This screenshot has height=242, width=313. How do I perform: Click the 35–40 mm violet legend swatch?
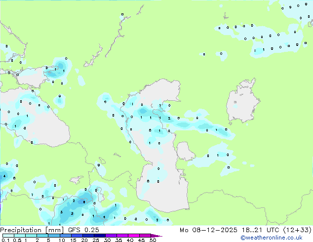tap(122, 236)
